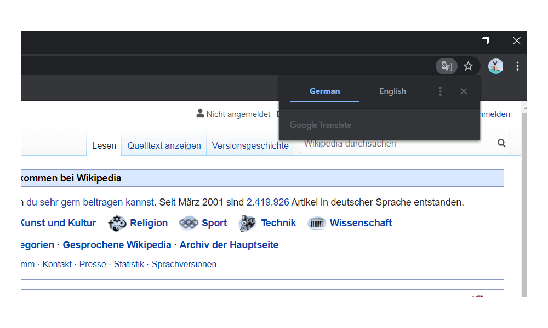Screen dimensions: 548x328
Task: Click the Technik locomotive icon
Action: tap(248, 223)
